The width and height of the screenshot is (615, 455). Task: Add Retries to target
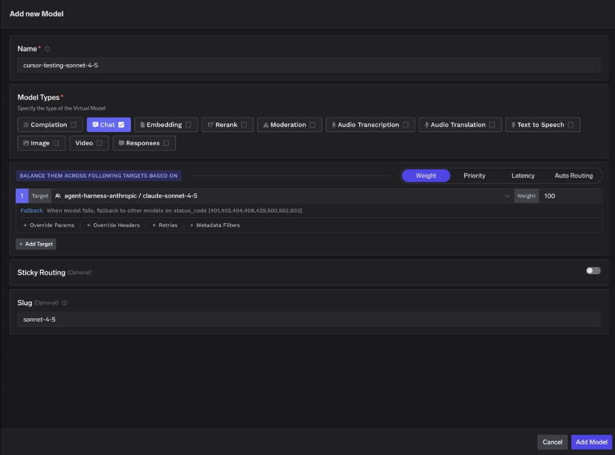pyautogui.click(x=165, y=225)
